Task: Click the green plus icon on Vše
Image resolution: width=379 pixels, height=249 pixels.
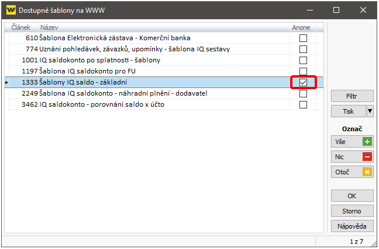Action: click(x=367, y=142)
